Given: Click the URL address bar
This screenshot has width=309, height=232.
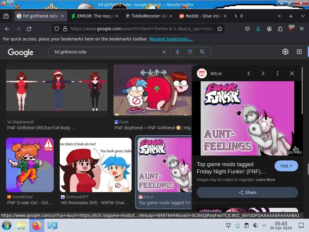Looking at the screenshot, I should coord(142,29).
